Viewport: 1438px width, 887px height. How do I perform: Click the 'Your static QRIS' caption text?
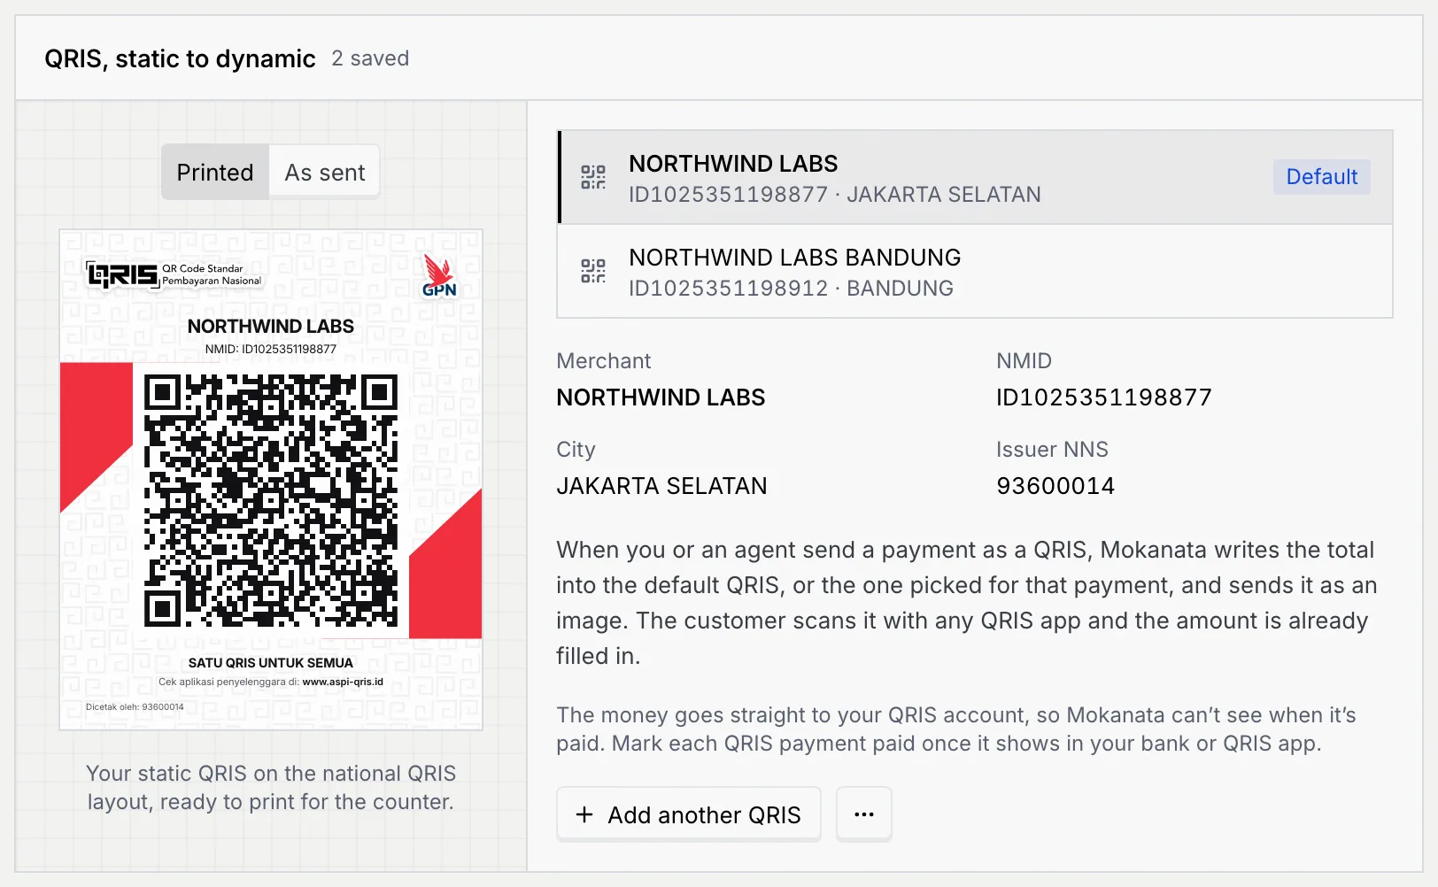pyautogui.click(x=271, y=788)
